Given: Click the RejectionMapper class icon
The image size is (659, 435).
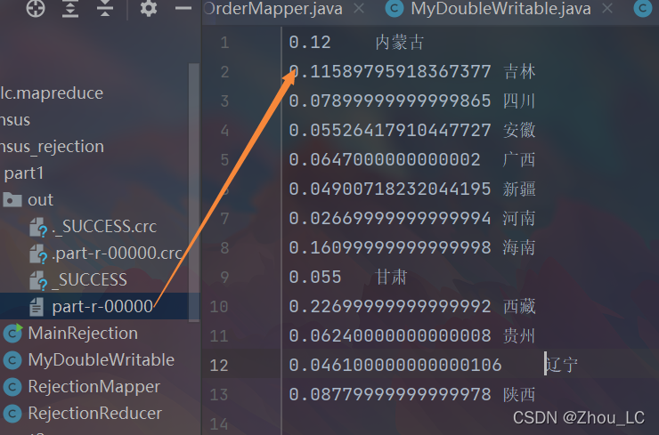Looking at the screenshot, I should coord(12,387).
